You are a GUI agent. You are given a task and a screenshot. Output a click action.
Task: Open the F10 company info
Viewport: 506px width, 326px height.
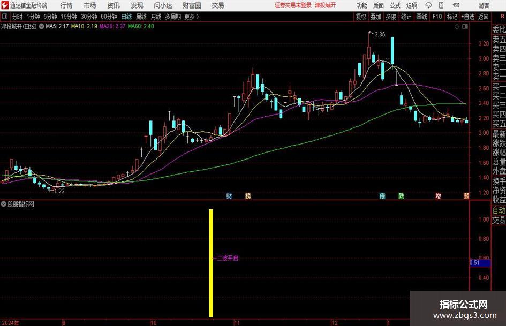[x=437, y=17]
